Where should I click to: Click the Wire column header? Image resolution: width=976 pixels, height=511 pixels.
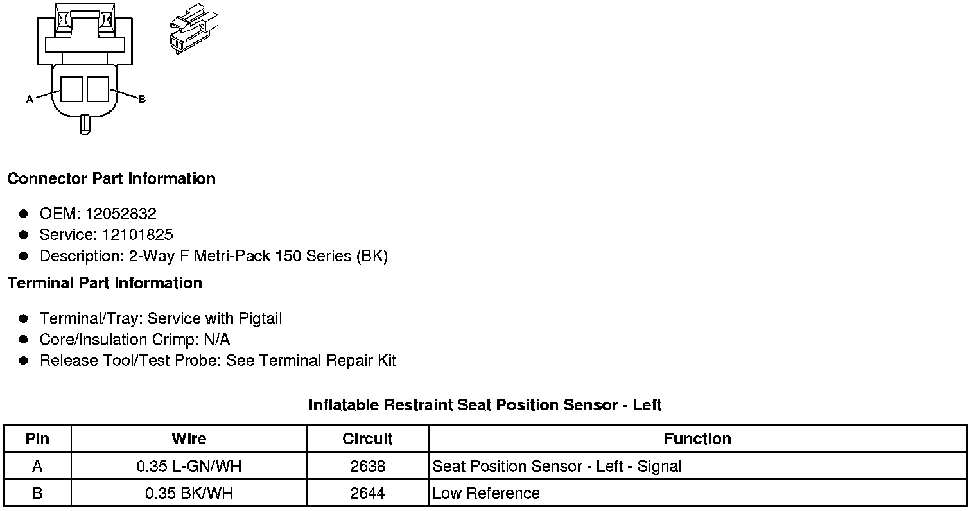189,439
